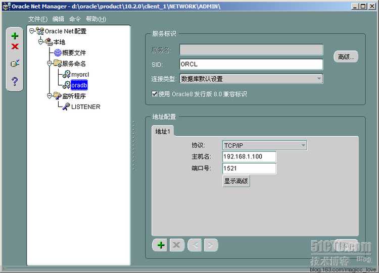
Task: Select the 服务命名 label in the tree
Action: 74,64
